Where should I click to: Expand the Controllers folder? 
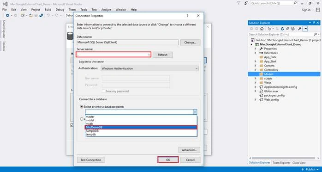pyautogui.click(x=256, y=70)
